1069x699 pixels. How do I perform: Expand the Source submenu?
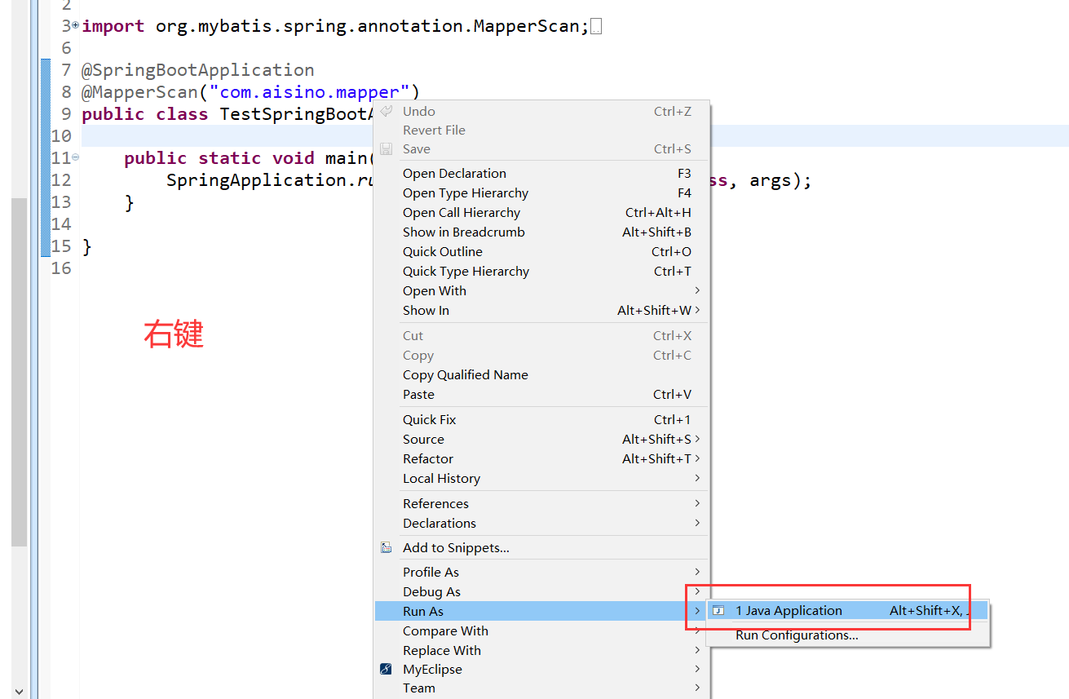click(x=697, y=439)
